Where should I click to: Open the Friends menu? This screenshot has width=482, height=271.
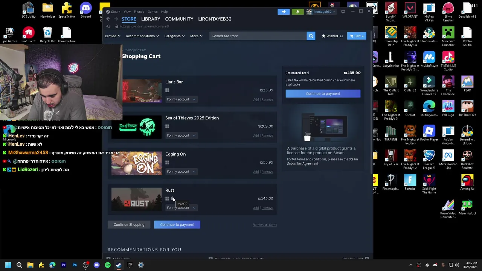[x=139, y=12]
